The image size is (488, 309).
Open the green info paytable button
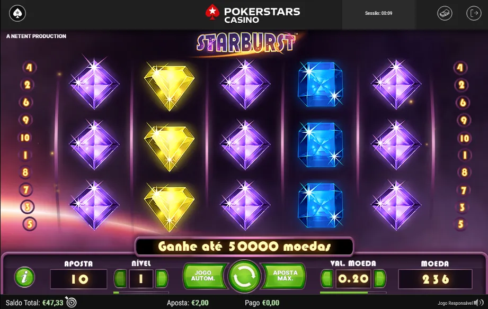[24, 276]
